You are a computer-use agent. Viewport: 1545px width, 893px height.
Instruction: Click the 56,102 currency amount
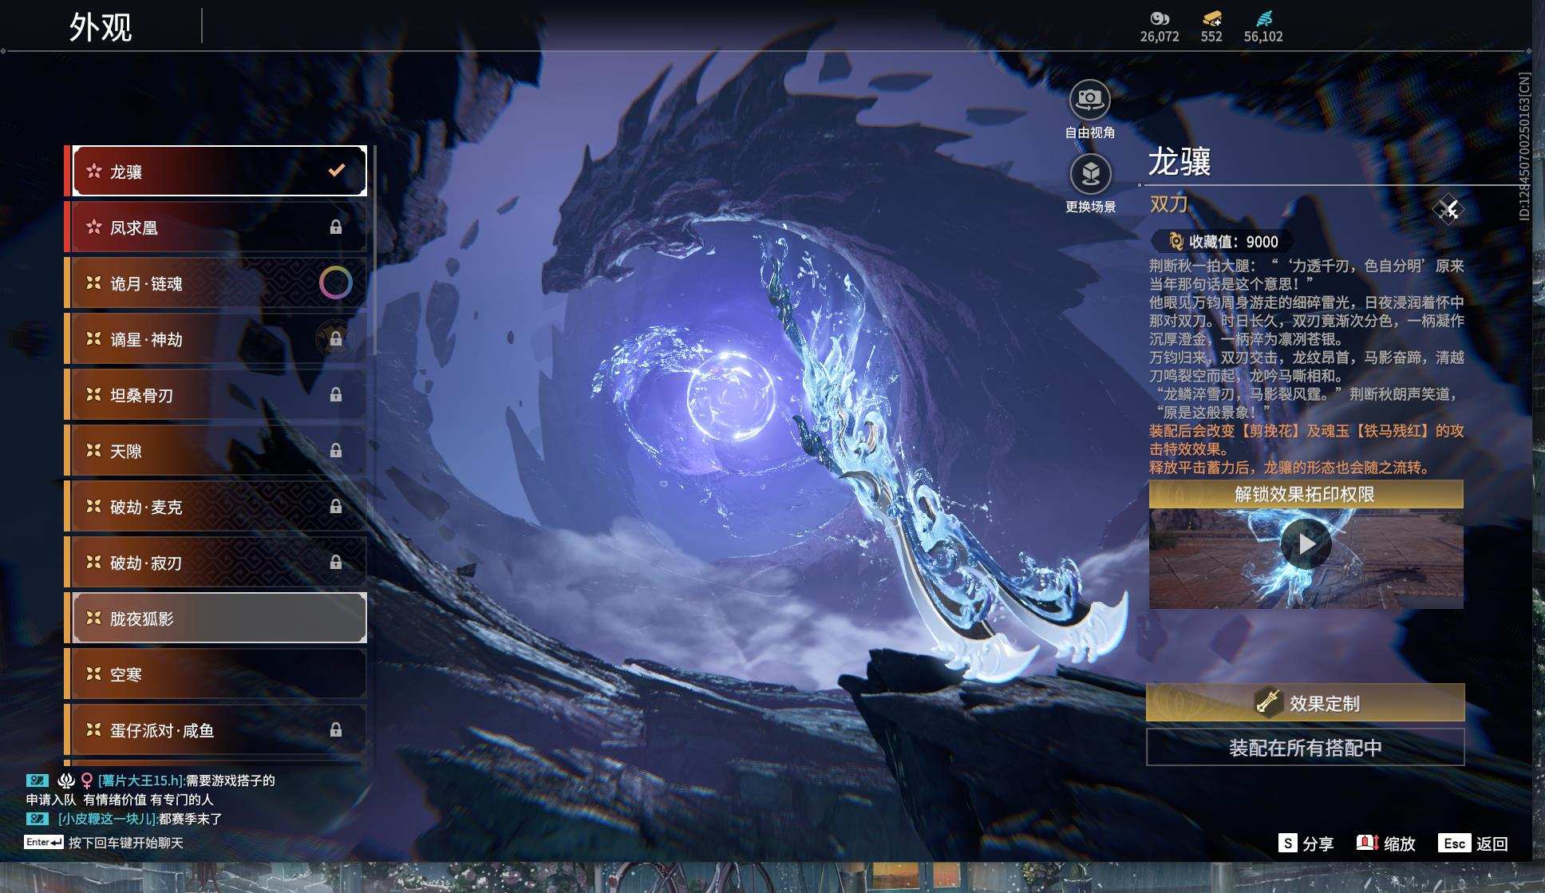(1263, 37)
